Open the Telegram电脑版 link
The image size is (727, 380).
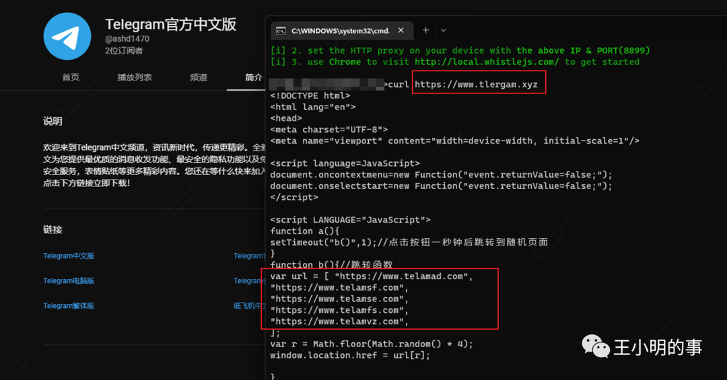(x=69, y=281)
